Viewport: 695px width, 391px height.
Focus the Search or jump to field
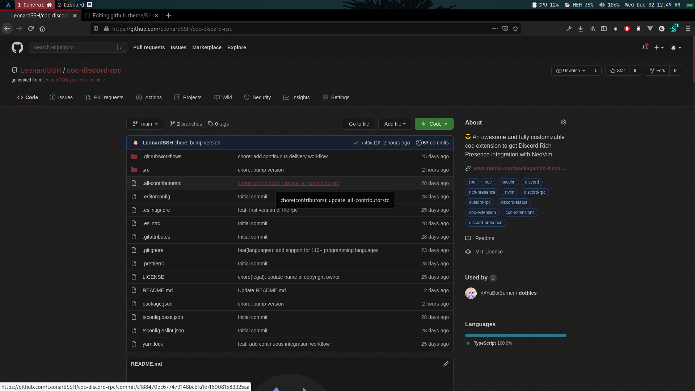[74, 47]
